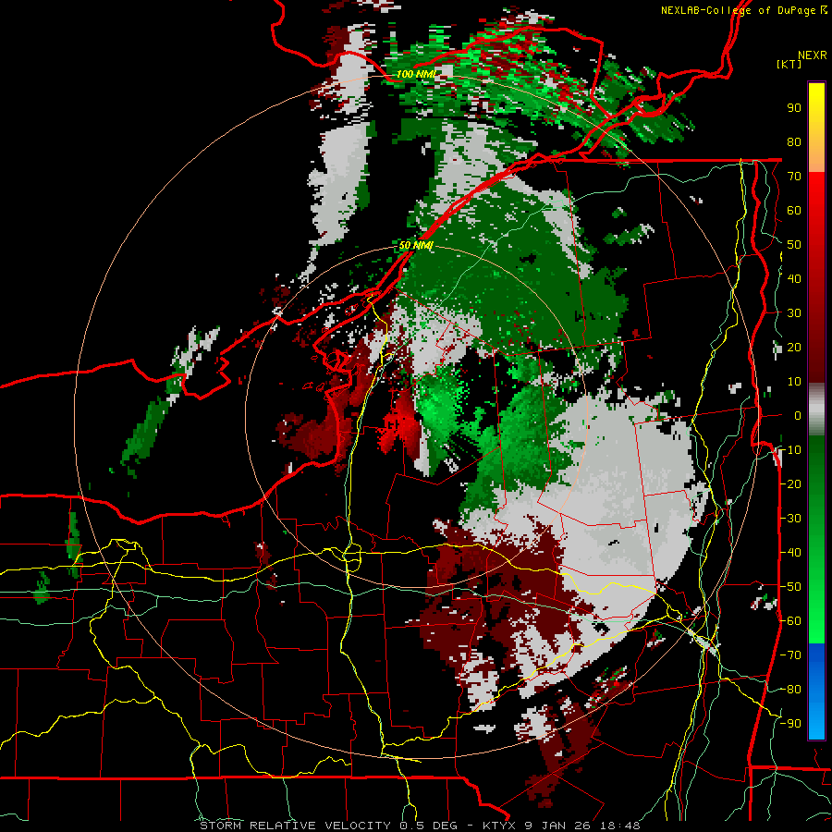
Task: Click the -40 scale value
Action: pos(790,553)
